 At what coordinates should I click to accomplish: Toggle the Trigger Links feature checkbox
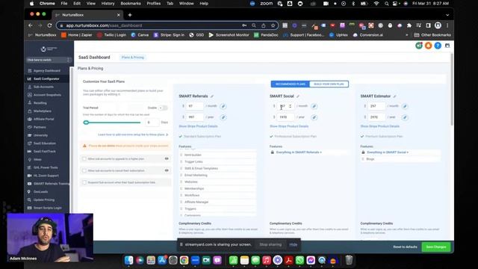pos(181,161)
